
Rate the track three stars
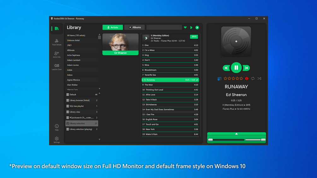[233, 78]
